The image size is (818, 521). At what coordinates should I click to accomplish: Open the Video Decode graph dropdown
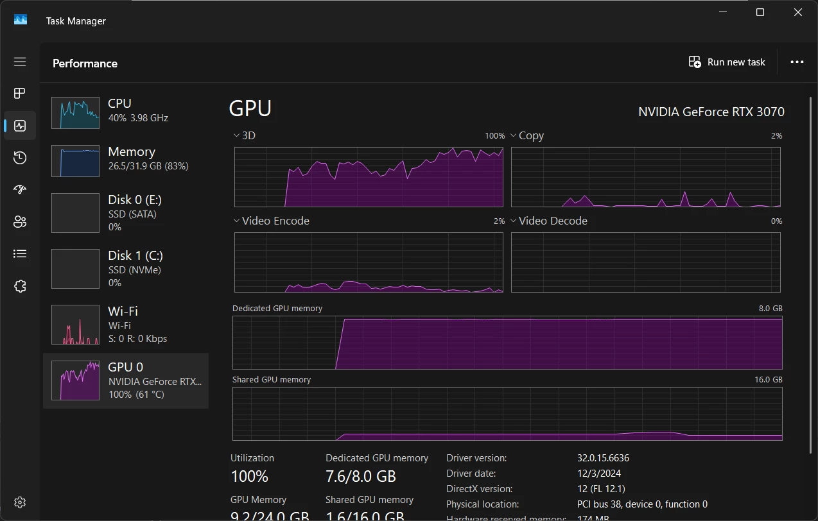(x=513, y=221)
